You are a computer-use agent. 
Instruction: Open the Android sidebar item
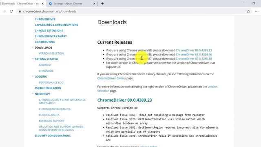44,65
